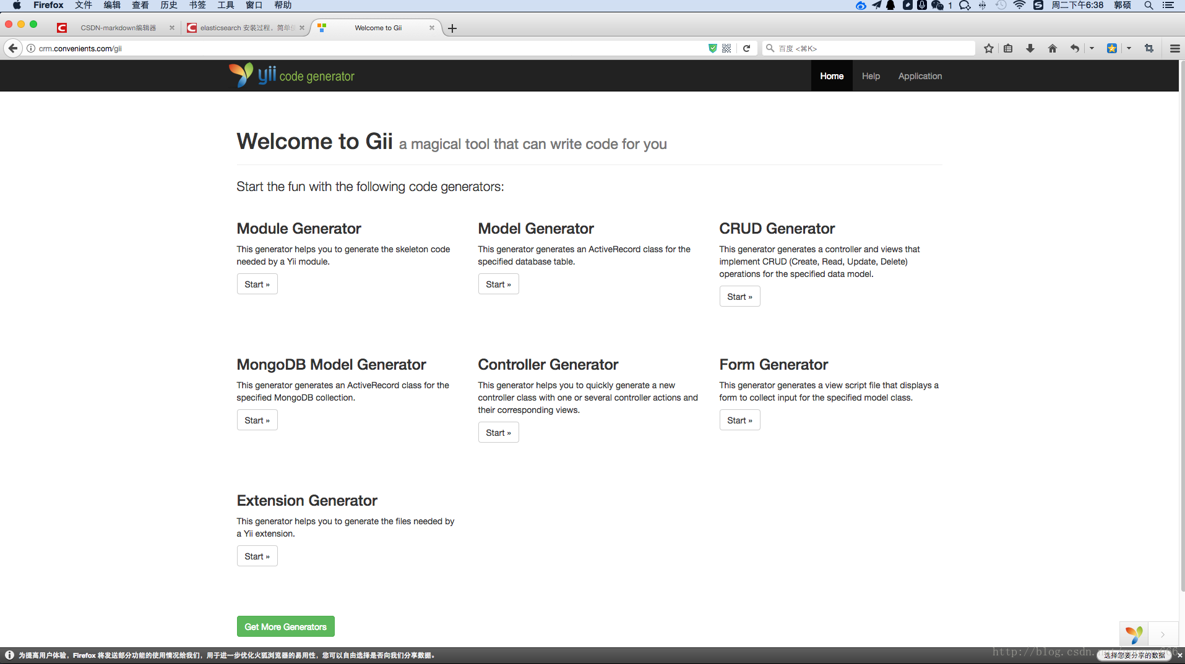Click the 郭硕 user name in menu bar
Screen dimensions: 1185x664
(1123, 6)
